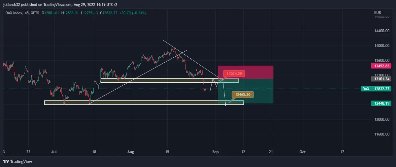This screenshot has width=396, height=167.
Task: Select the red stop-loss zone of short position
Action: coord(245,72)
